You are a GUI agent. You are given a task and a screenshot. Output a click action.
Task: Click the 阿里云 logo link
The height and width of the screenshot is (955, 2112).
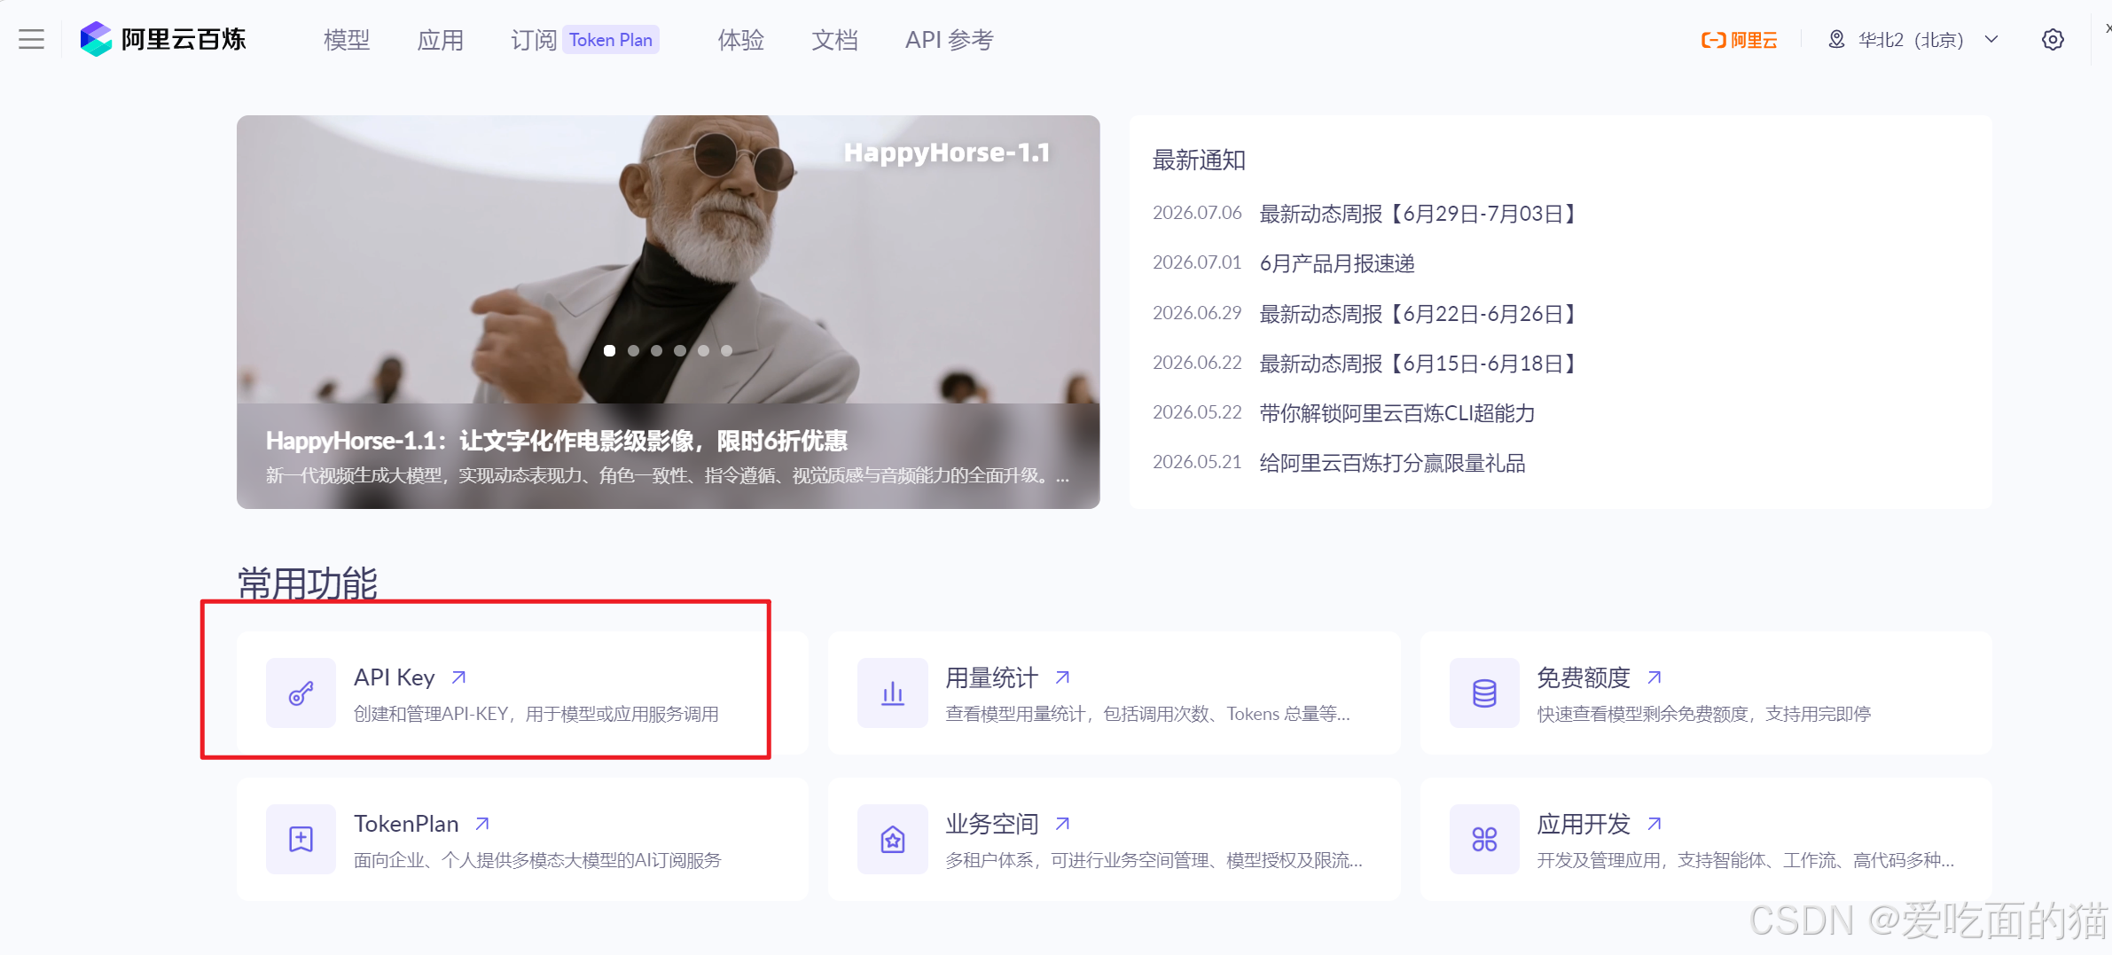1739,40
